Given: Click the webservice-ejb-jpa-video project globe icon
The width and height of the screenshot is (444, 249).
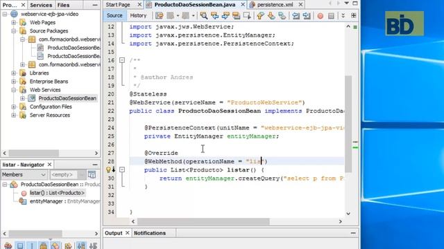Looking at the screenshot, I should click(x=14, y=14).
